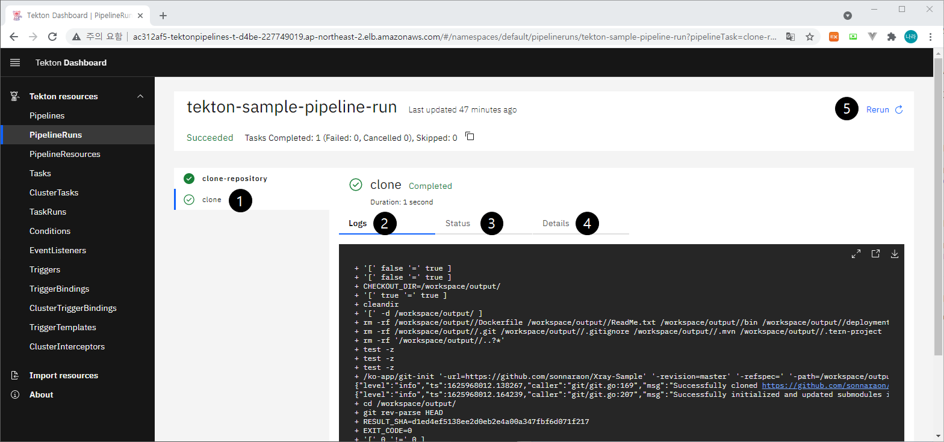The width and height of the screenshot is (944, 442).
Task: Open the hamburger side menu
Action: pos(15,63)
